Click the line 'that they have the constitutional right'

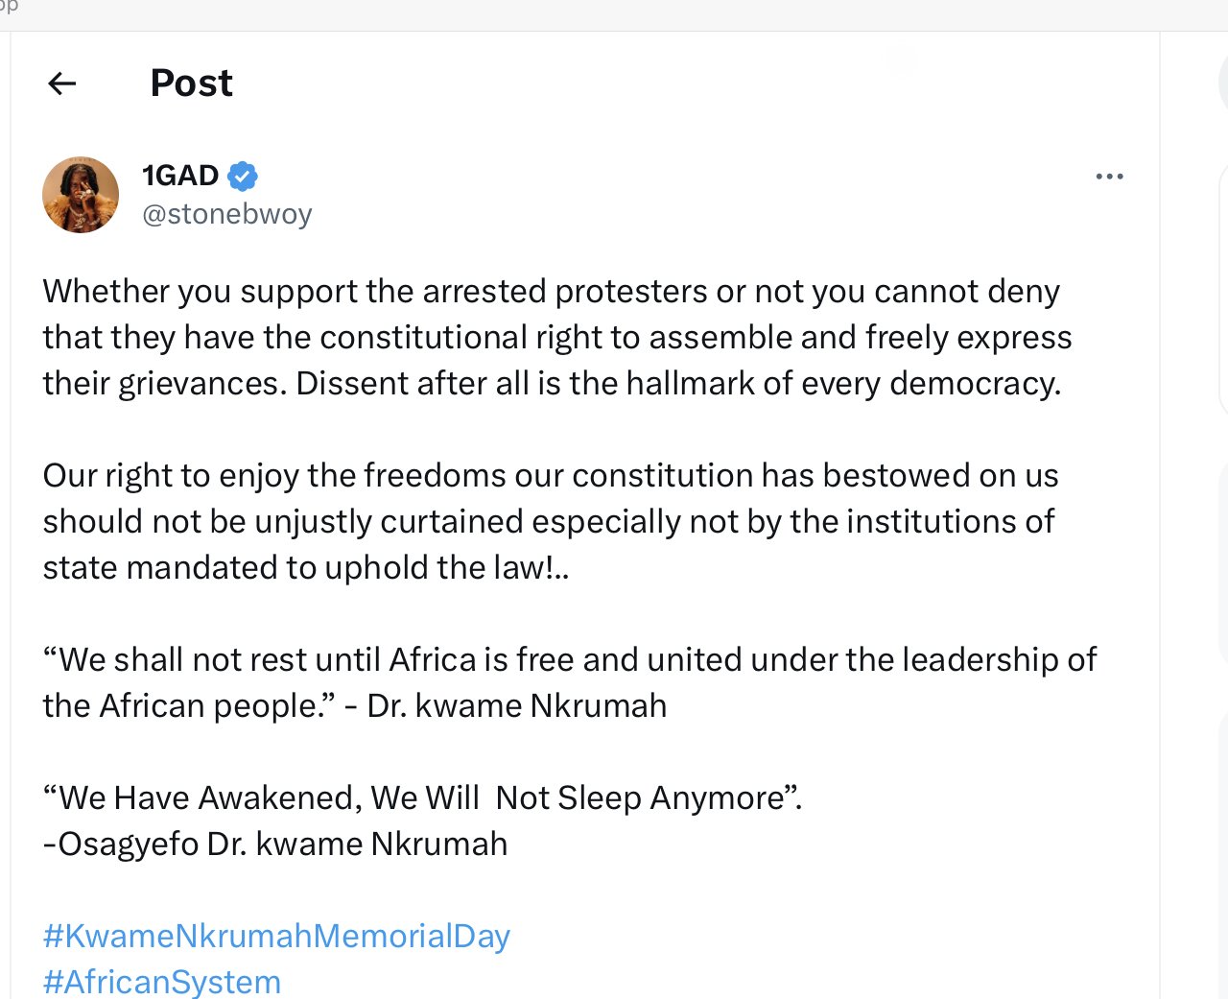click(557, 337)
